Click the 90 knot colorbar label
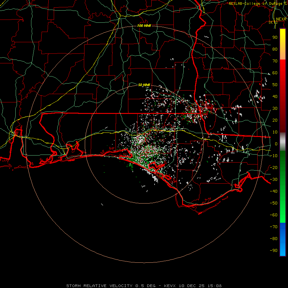Viewport: 288px width, 288px height. (275, 37)
